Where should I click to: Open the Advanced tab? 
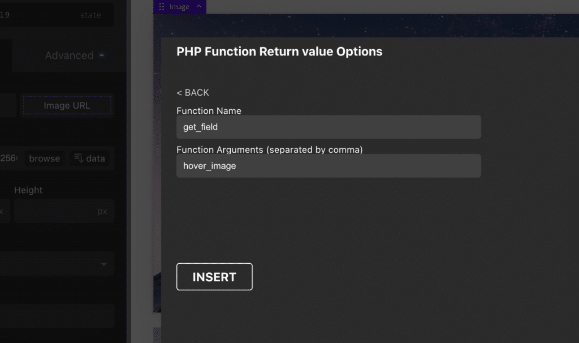[69, 55]
